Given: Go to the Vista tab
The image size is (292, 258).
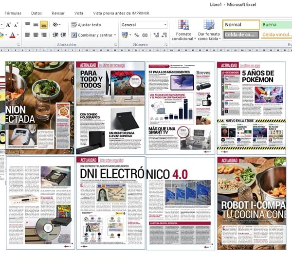Looking at the screenshot, I should pyautogui.click(x=79, y=13).
